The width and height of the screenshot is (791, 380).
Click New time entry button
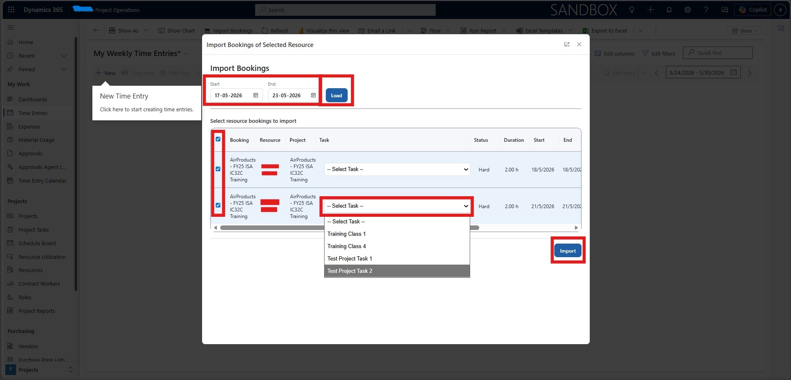pyautogui.click(x=105, y=73)
